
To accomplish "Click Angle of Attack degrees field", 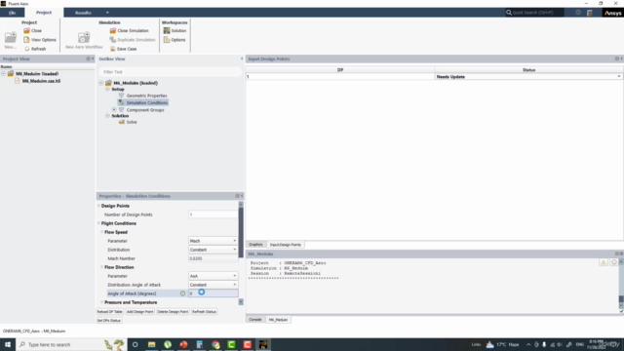I will coord(213,293).
